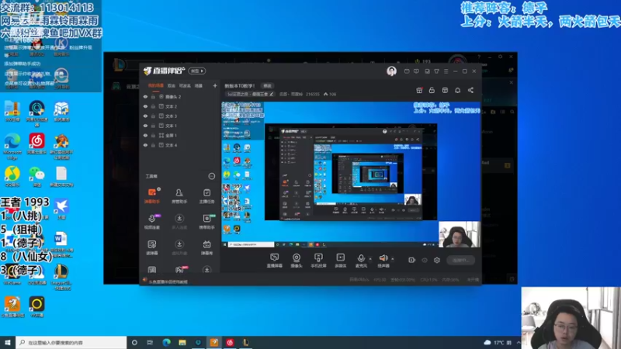Open the 榜单助手 tool with the green badge

206,222
